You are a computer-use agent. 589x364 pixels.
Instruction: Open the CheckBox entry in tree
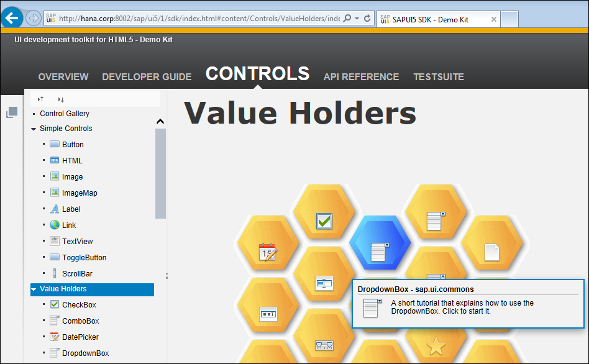coord(79,304)
